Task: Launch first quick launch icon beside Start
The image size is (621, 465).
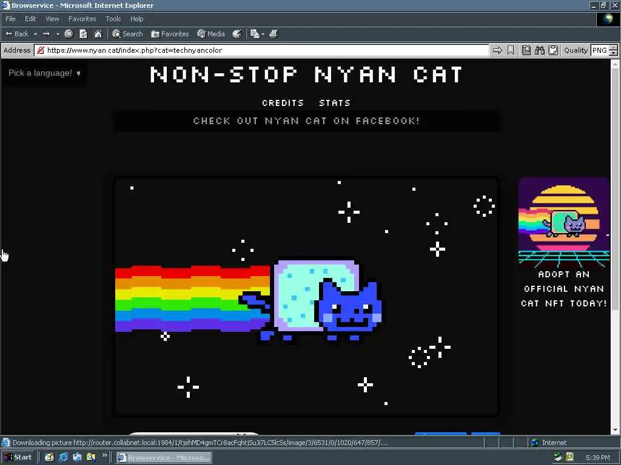Action: pyautogui.click(x=49, y=458)
